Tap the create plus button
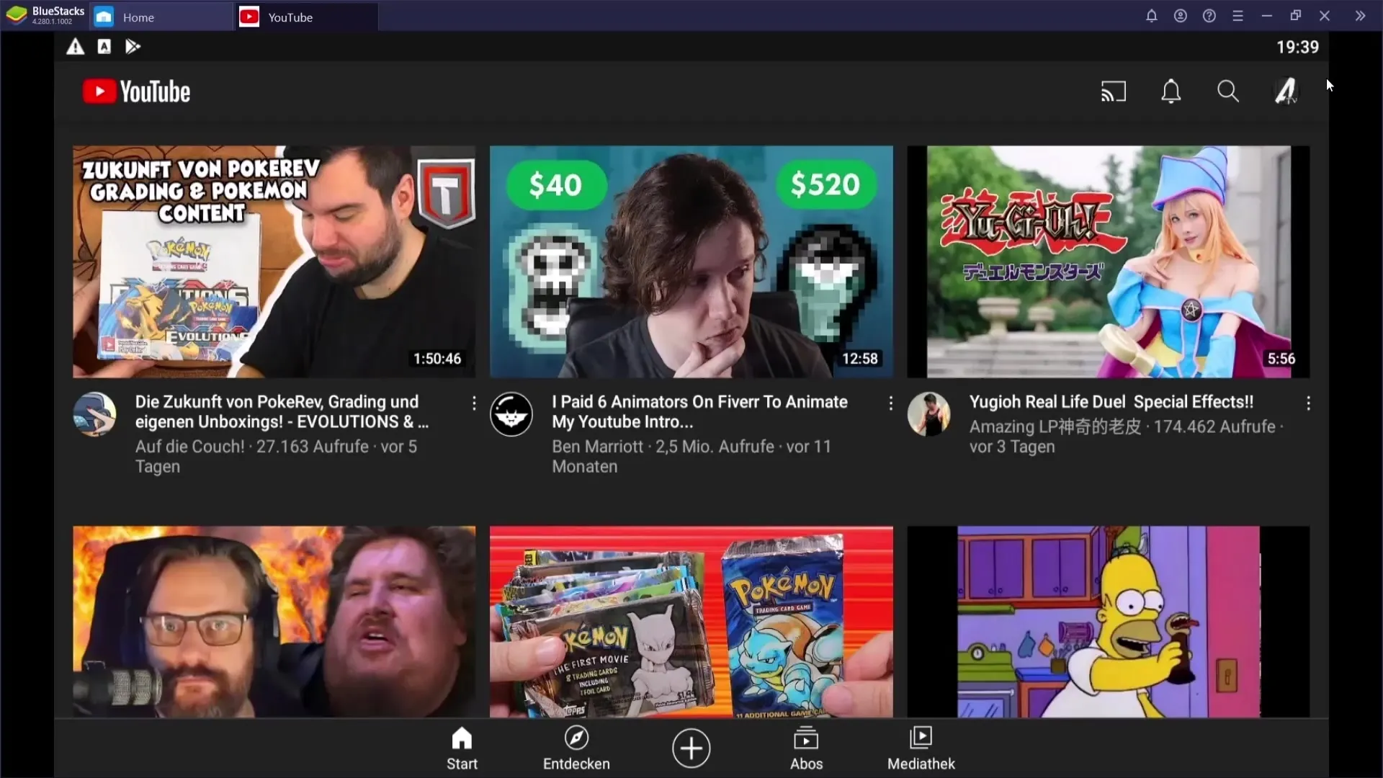1383x778 pixels. [691, 748]
